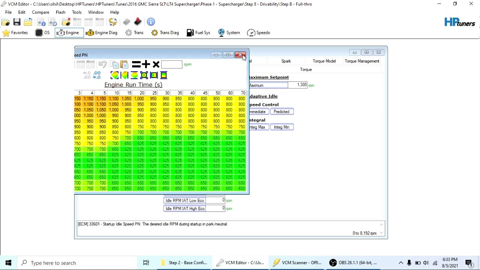Open the Speedo section
The width and height of the screenshot is (480, 270).
(259, 33)
